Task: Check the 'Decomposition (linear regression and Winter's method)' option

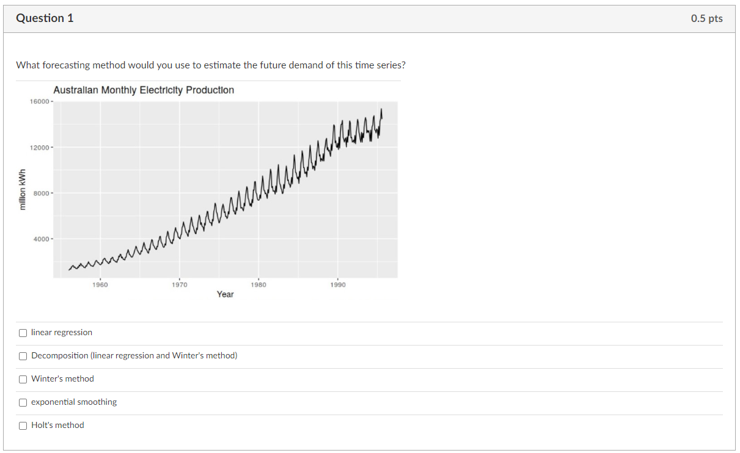Action: pos(23,356)
